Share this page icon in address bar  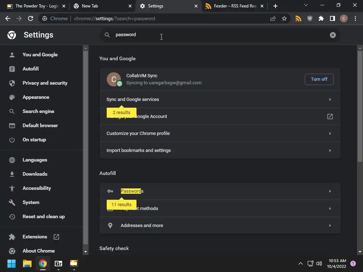tap(273, 18)
